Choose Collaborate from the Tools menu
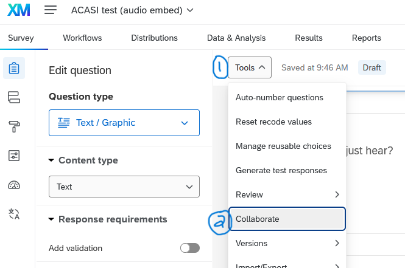The image size is (405, 268). [x=286, y=219]
